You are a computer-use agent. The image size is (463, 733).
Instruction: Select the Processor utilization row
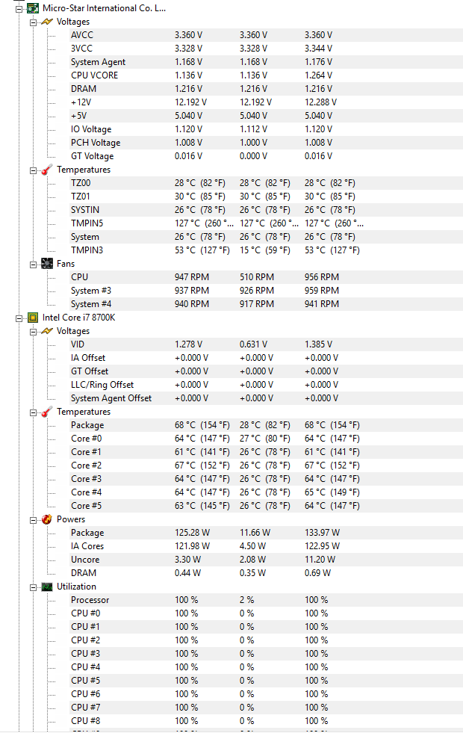267,600
